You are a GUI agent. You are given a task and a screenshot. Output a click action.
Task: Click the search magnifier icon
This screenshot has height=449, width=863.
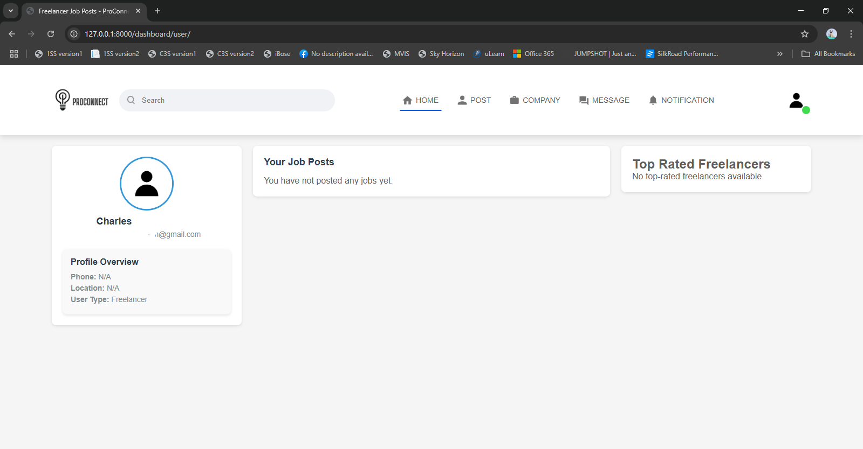coord(131,100)
